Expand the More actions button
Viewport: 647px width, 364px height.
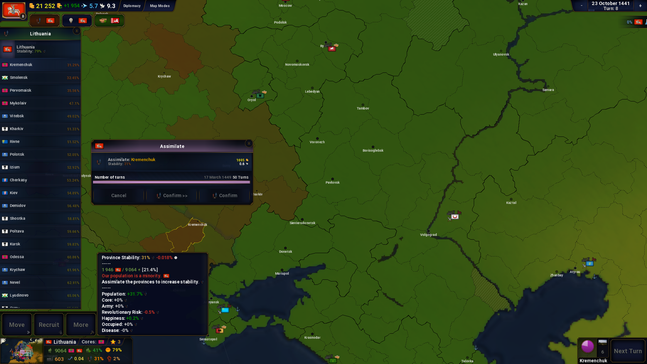(x=81, y=325)
